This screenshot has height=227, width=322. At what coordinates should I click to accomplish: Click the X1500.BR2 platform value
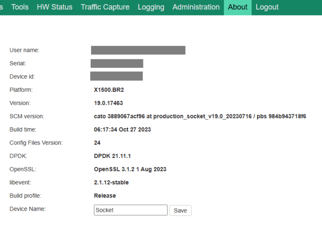pyautogui.click(x=109, y=90)
